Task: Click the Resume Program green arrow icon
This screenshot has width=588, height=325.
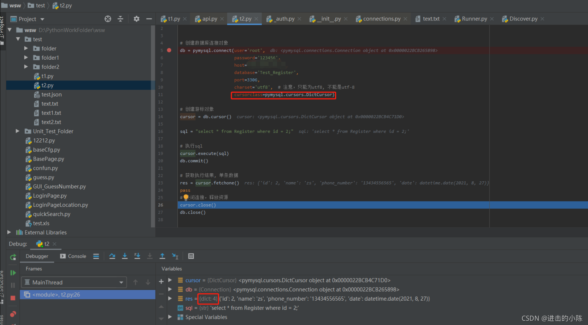Action: (13, 272)
